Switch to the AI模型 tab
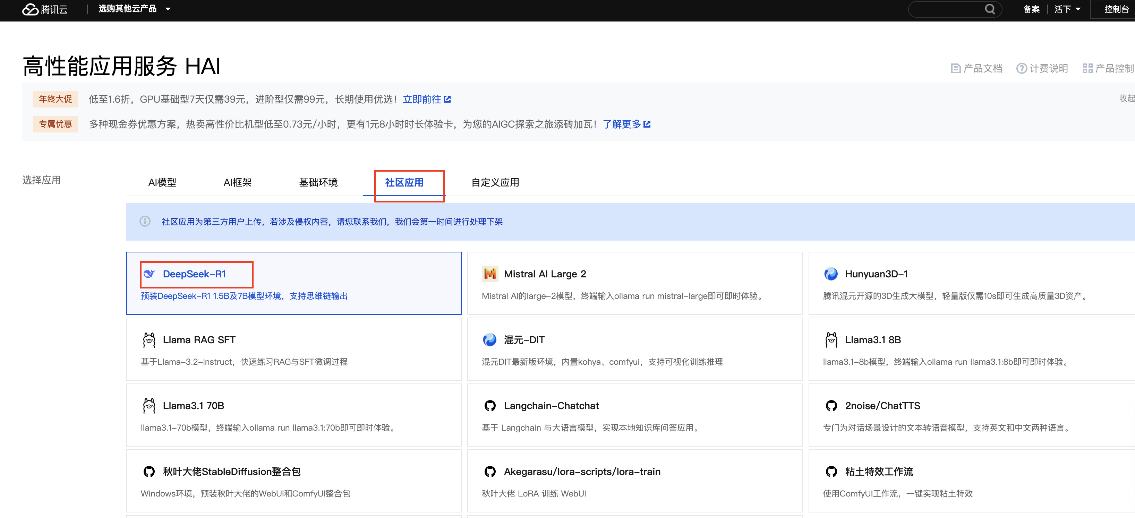1135x518 pixels. click(162, 182)
